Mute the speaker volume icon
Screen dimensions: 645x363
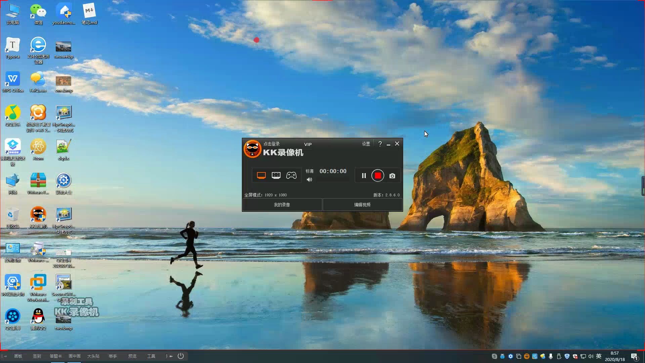pyautogui.click(x=309, y=180)
